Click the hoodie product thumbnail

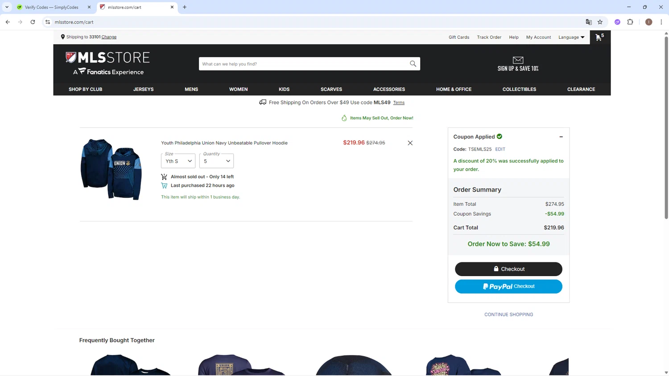(111, 169)
